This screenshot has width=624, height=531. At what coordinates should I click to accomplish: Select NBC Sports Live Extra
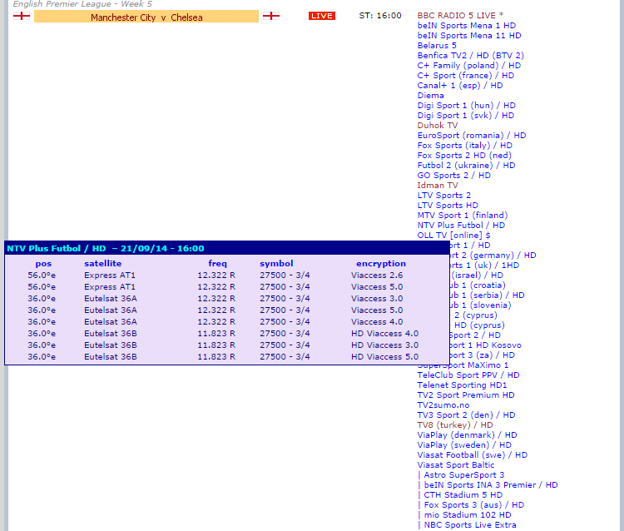pyautogui.click(x=470, y=524)
